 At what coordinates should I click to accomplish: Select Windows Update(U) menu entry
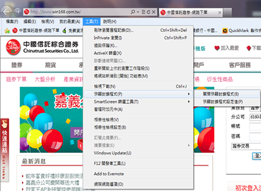(138, 153)
